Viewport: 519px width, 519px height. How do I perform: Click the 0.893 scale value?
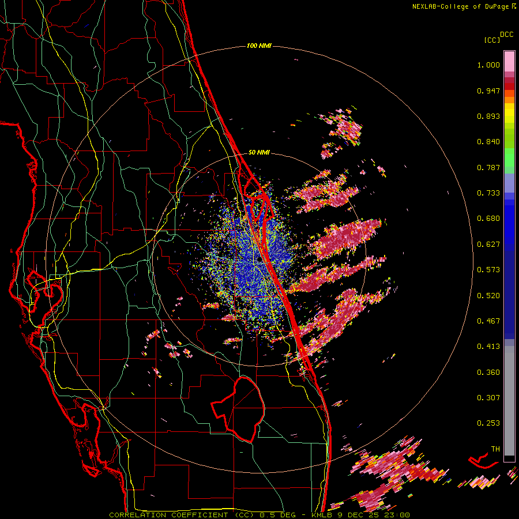tap(488, 116)
